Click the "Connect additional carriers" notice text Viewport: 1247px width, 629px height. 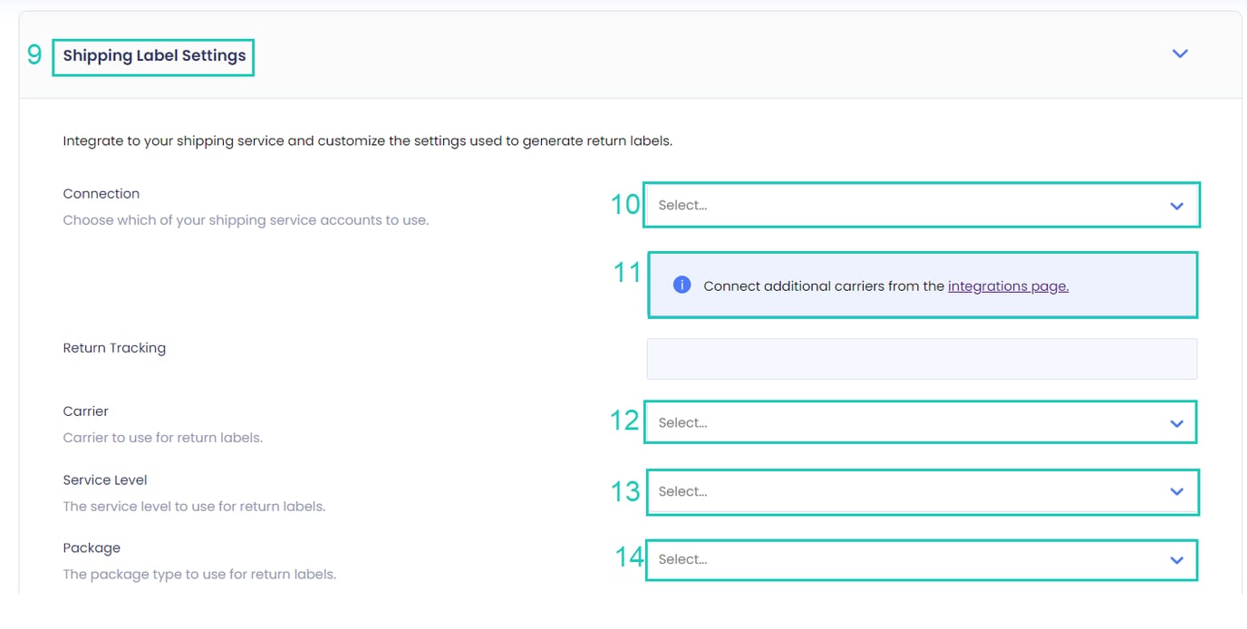pos(823,286)
